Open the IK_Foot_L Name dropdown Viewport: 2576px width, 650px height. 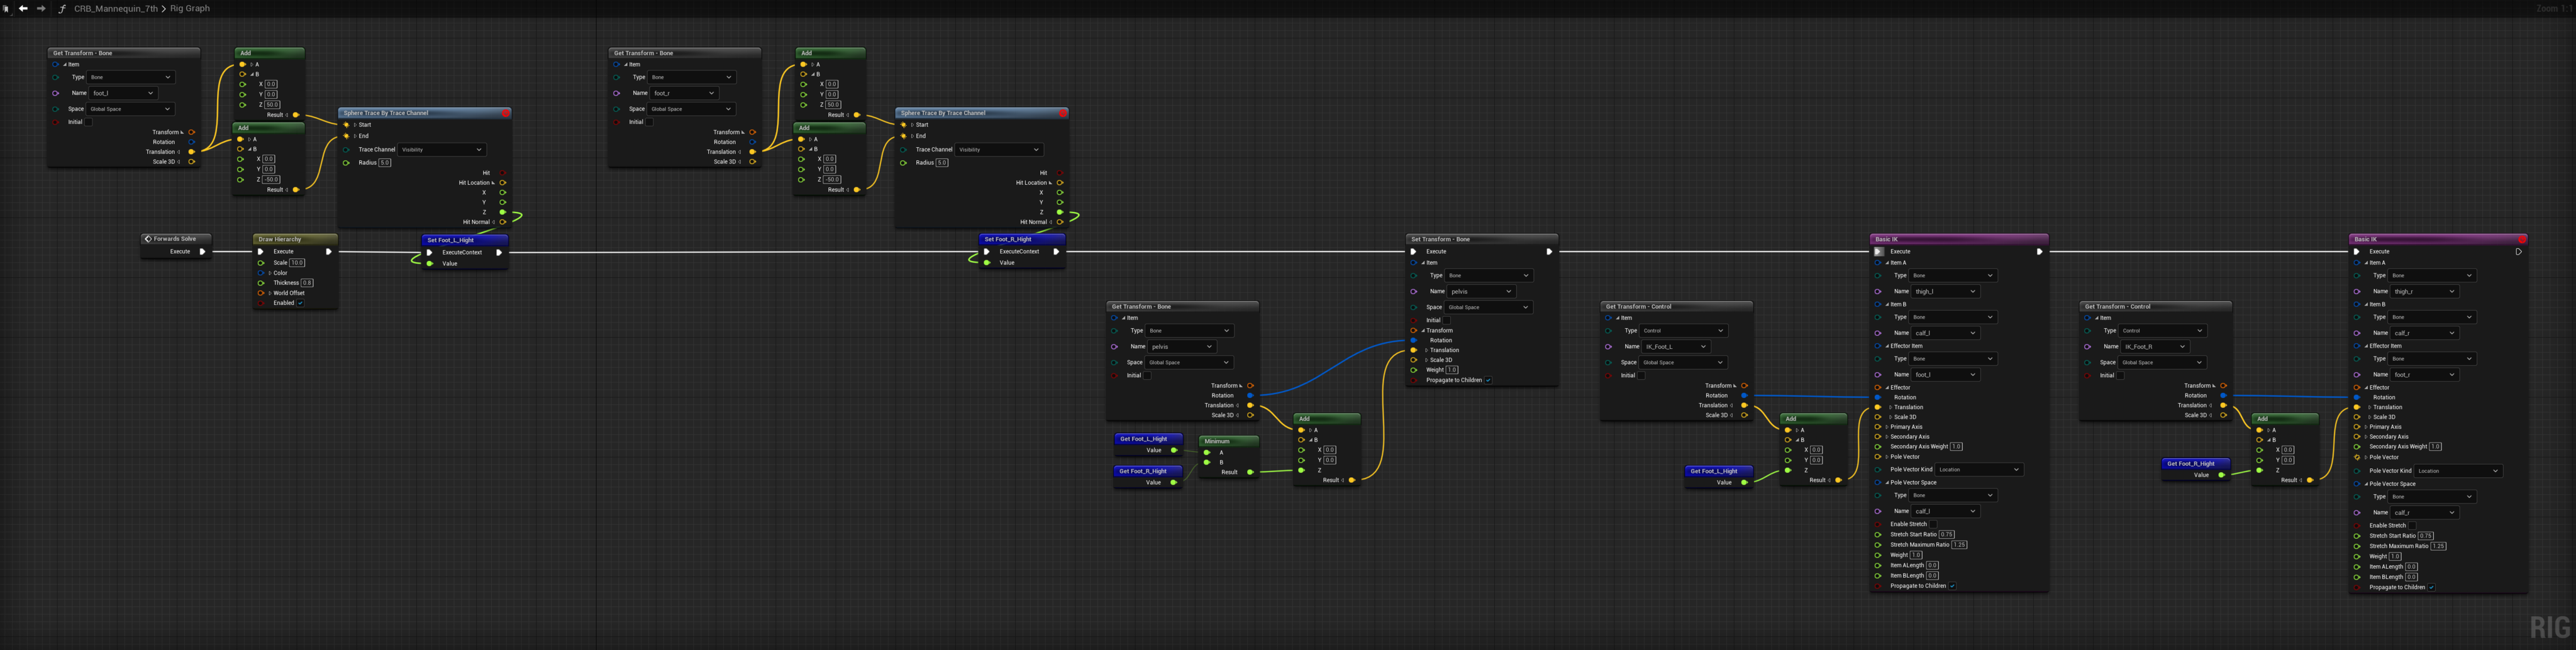[x=1676, y=347]
